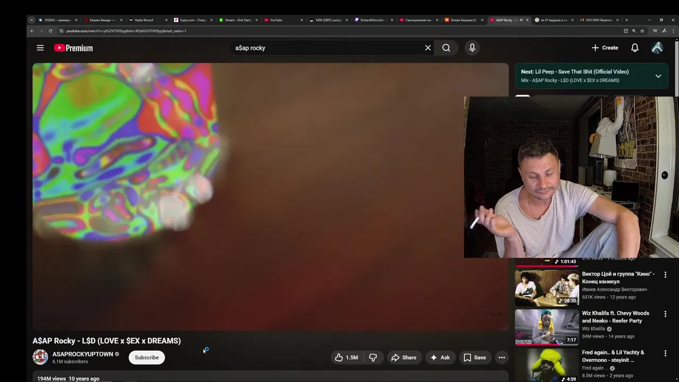Open Fred again & Lil Yachty title
The width and height of the screenshot is (679, 382).
pyautogui.click(x=613, y=356)
